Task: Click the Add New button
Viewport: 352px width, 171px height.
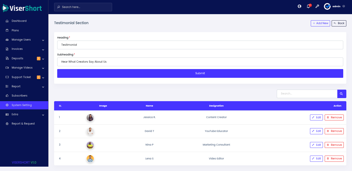Action: coord(320,23)
